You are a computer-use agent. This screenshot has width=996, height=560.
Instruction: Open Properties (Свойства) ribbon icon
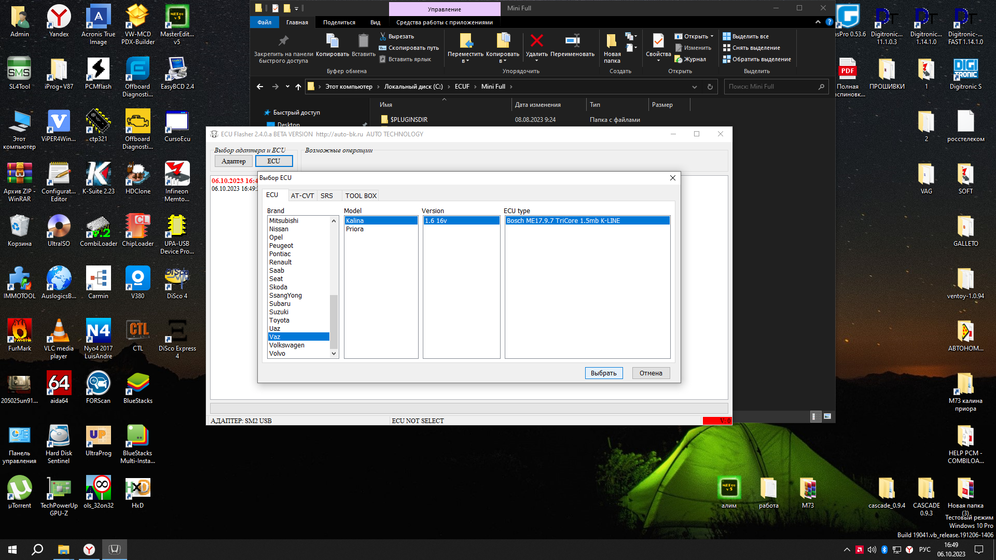tap(658, 41)
